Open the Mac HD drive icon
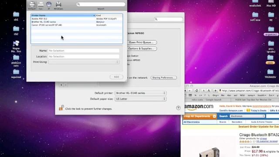The height and width of the screenshot is (157, 279). [x=271, y=3]
